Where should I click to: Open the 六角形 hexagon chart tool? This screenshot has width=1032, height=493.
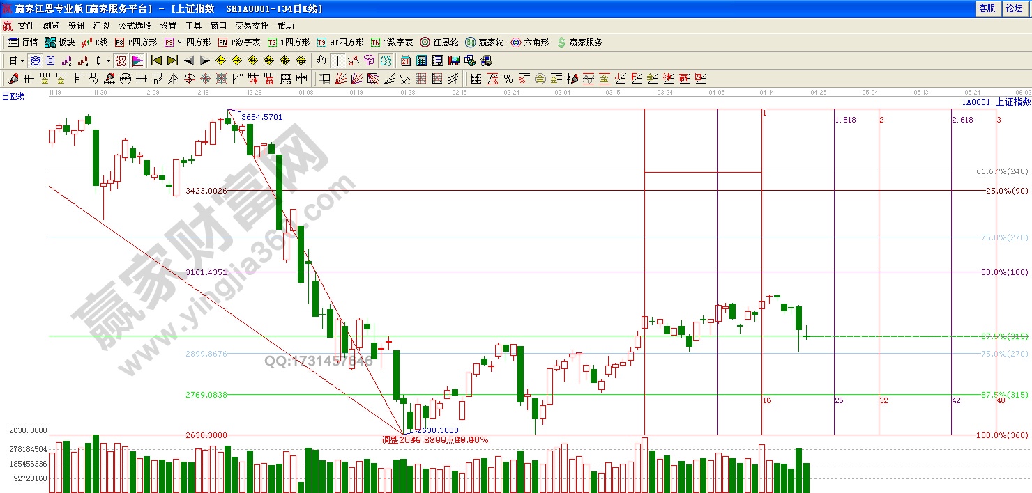coord(530,42)
